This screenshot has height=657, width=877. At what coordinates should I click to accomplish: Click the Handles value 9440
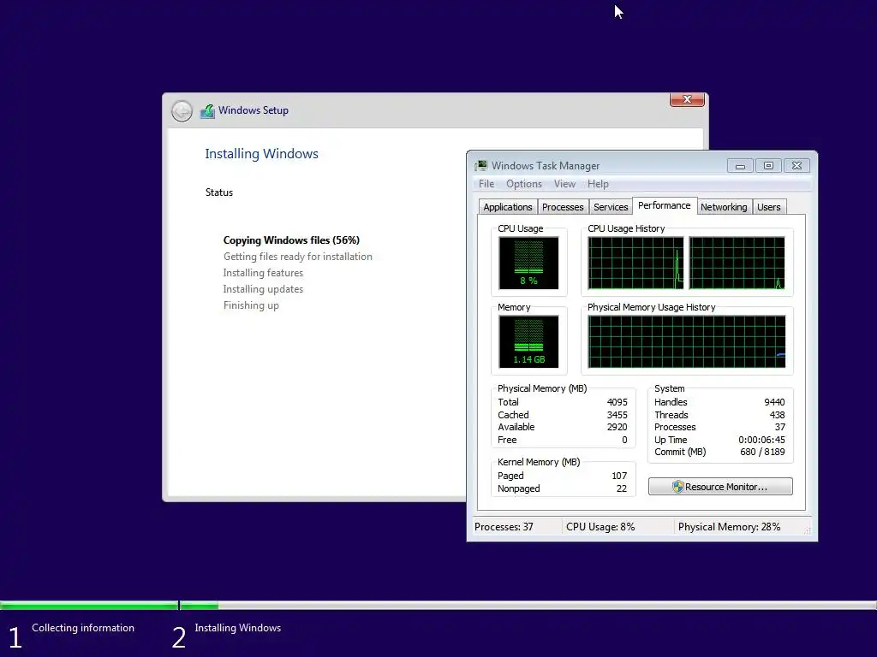click(x=774, y=402)
